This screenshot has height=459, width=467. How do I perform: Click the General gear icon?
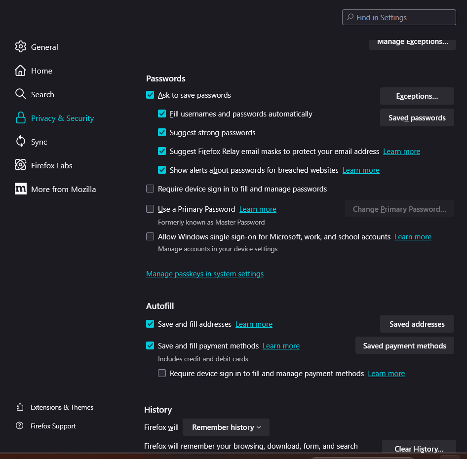click(21, 47)
